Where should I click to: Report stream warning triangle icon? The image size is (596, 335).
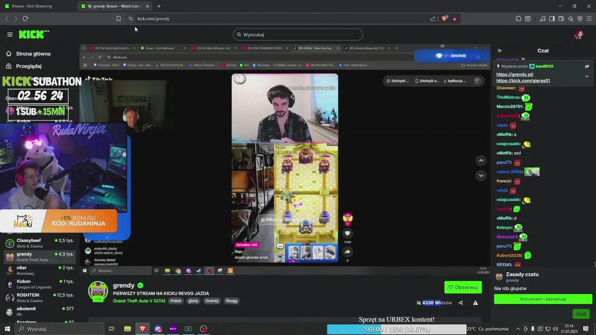tap(475, 303)
